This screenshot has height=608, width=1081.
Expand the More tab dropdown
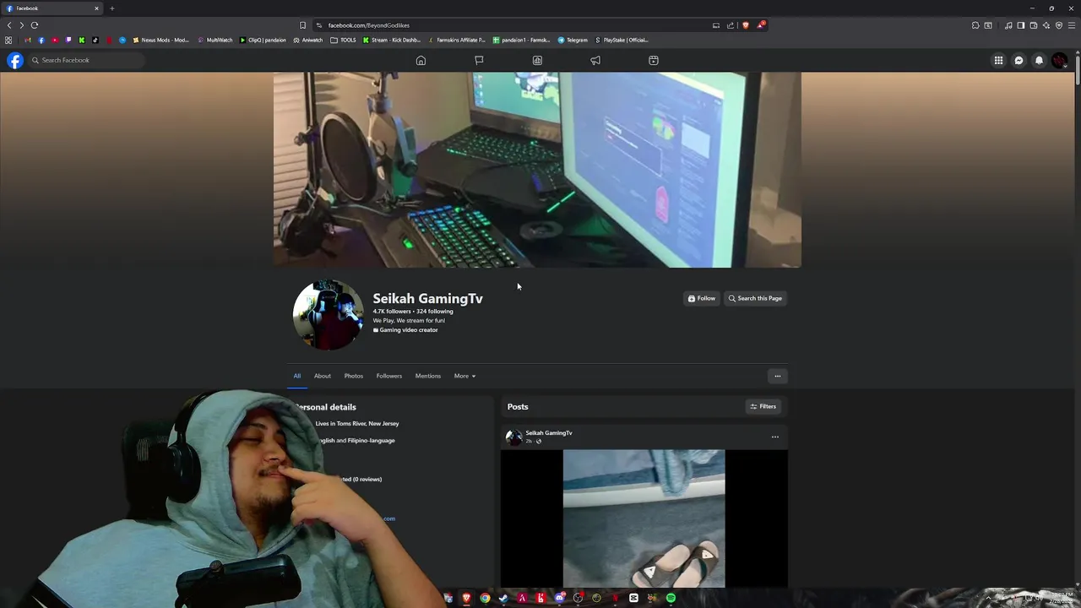pyautogui.click(x=464, y=376)
